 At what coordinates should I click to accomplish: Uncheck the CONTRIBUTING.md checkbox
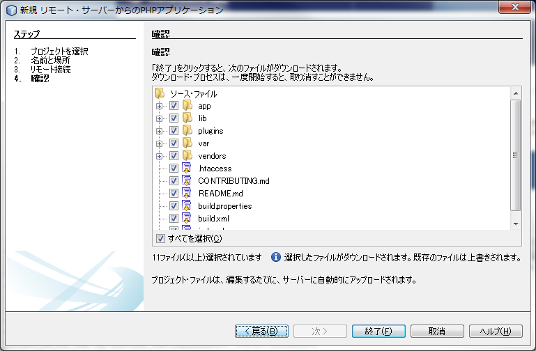point(174,180)
